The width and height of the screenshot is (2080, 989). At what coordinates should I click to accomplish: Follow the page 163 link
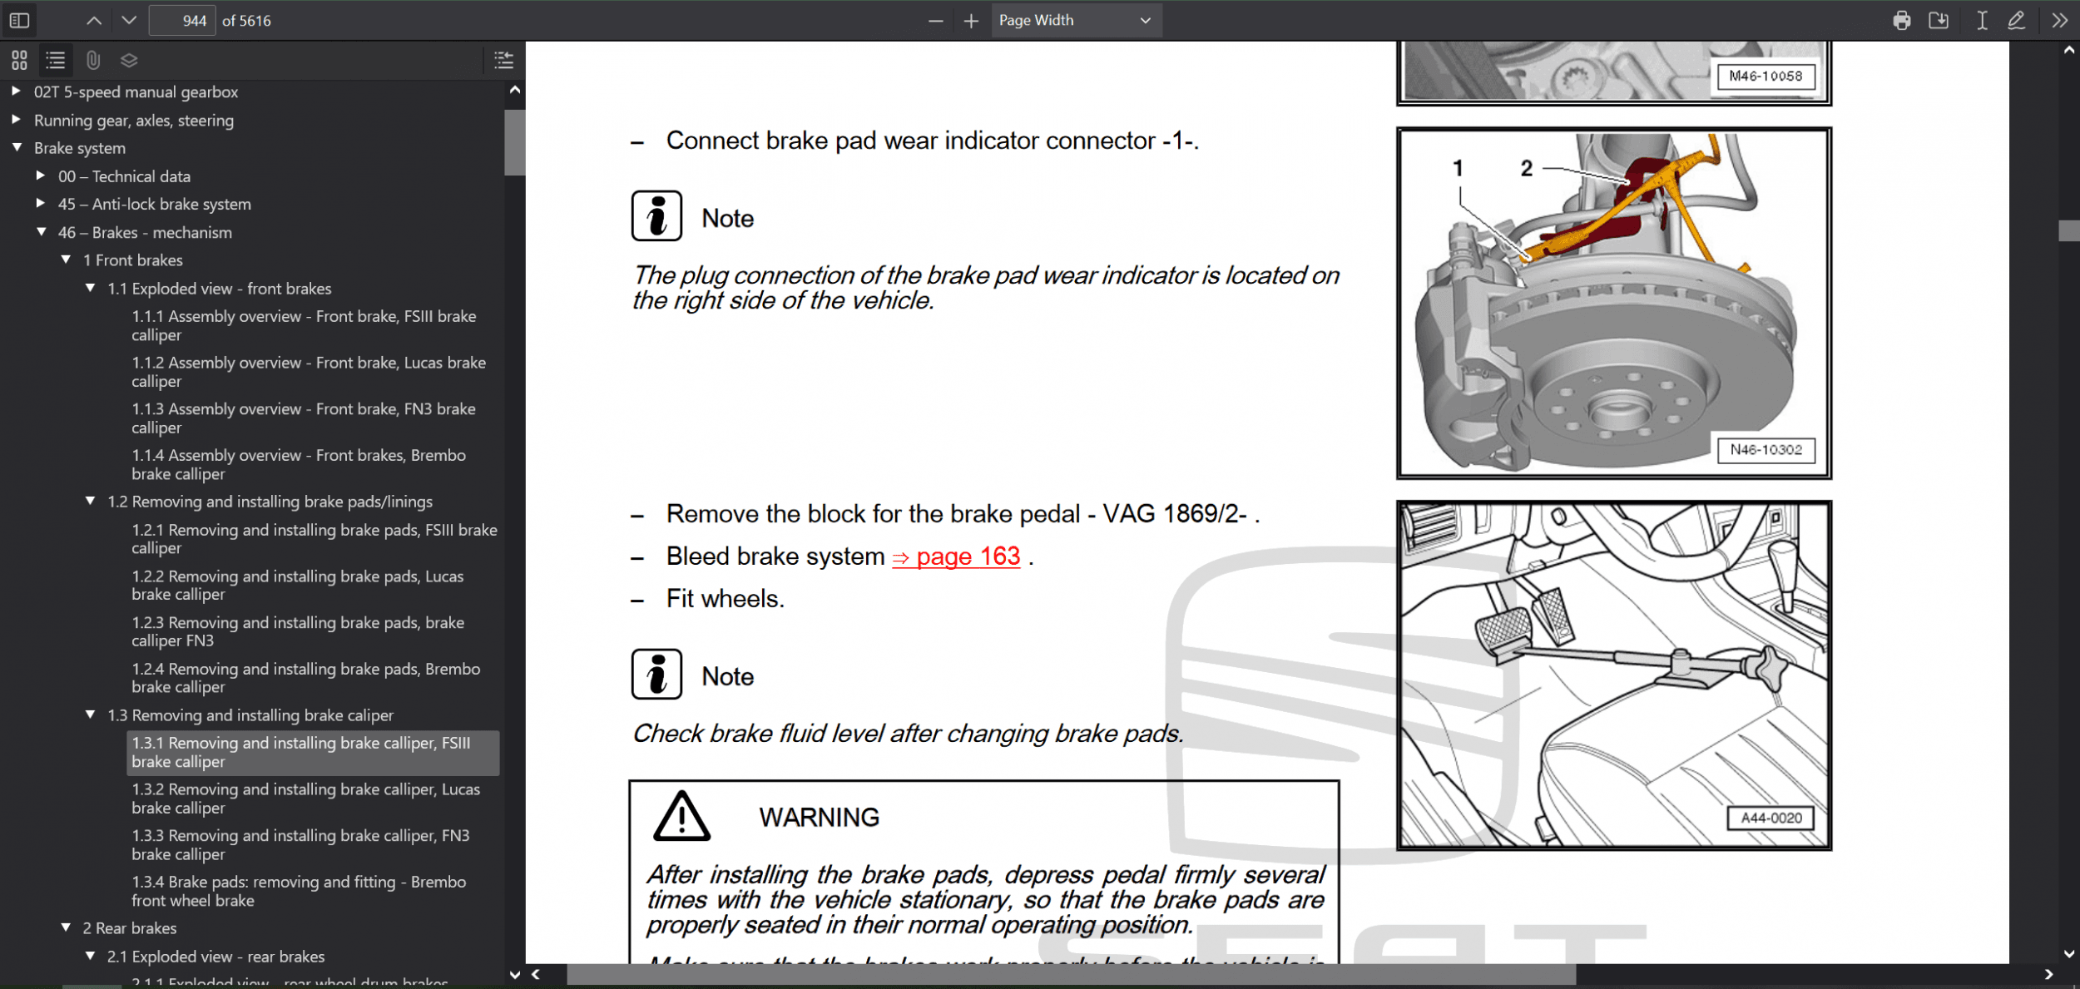956,556
